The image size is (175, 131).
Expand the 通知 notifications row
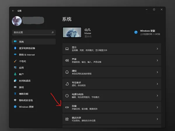tap(112, 72)
